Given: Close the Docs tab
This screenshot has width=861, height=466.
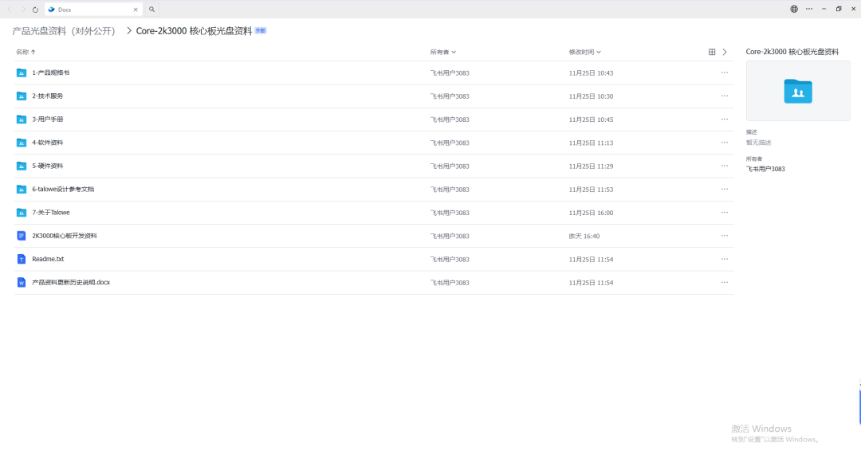Looking at the screenshot, I should [x=136, y=10].
